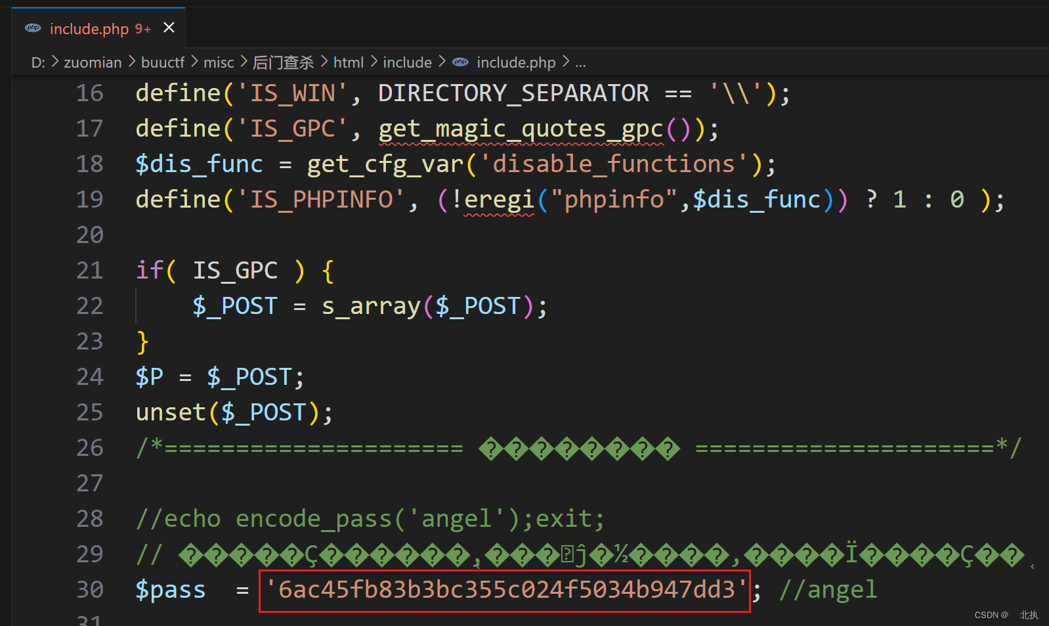The height and width of the screenshot is (626, 1049).
Task: Click line number 17
Action: [90, 129]
